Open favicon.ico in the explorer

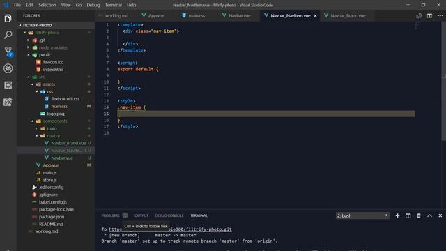tap(53, 62)
